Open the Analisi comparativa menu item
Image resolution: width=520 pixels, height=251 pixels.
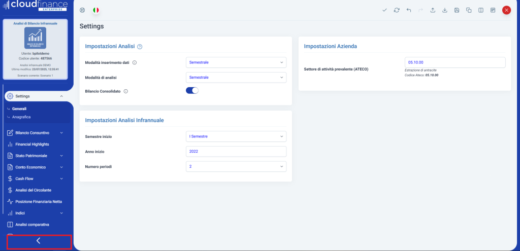pos(32,225)
